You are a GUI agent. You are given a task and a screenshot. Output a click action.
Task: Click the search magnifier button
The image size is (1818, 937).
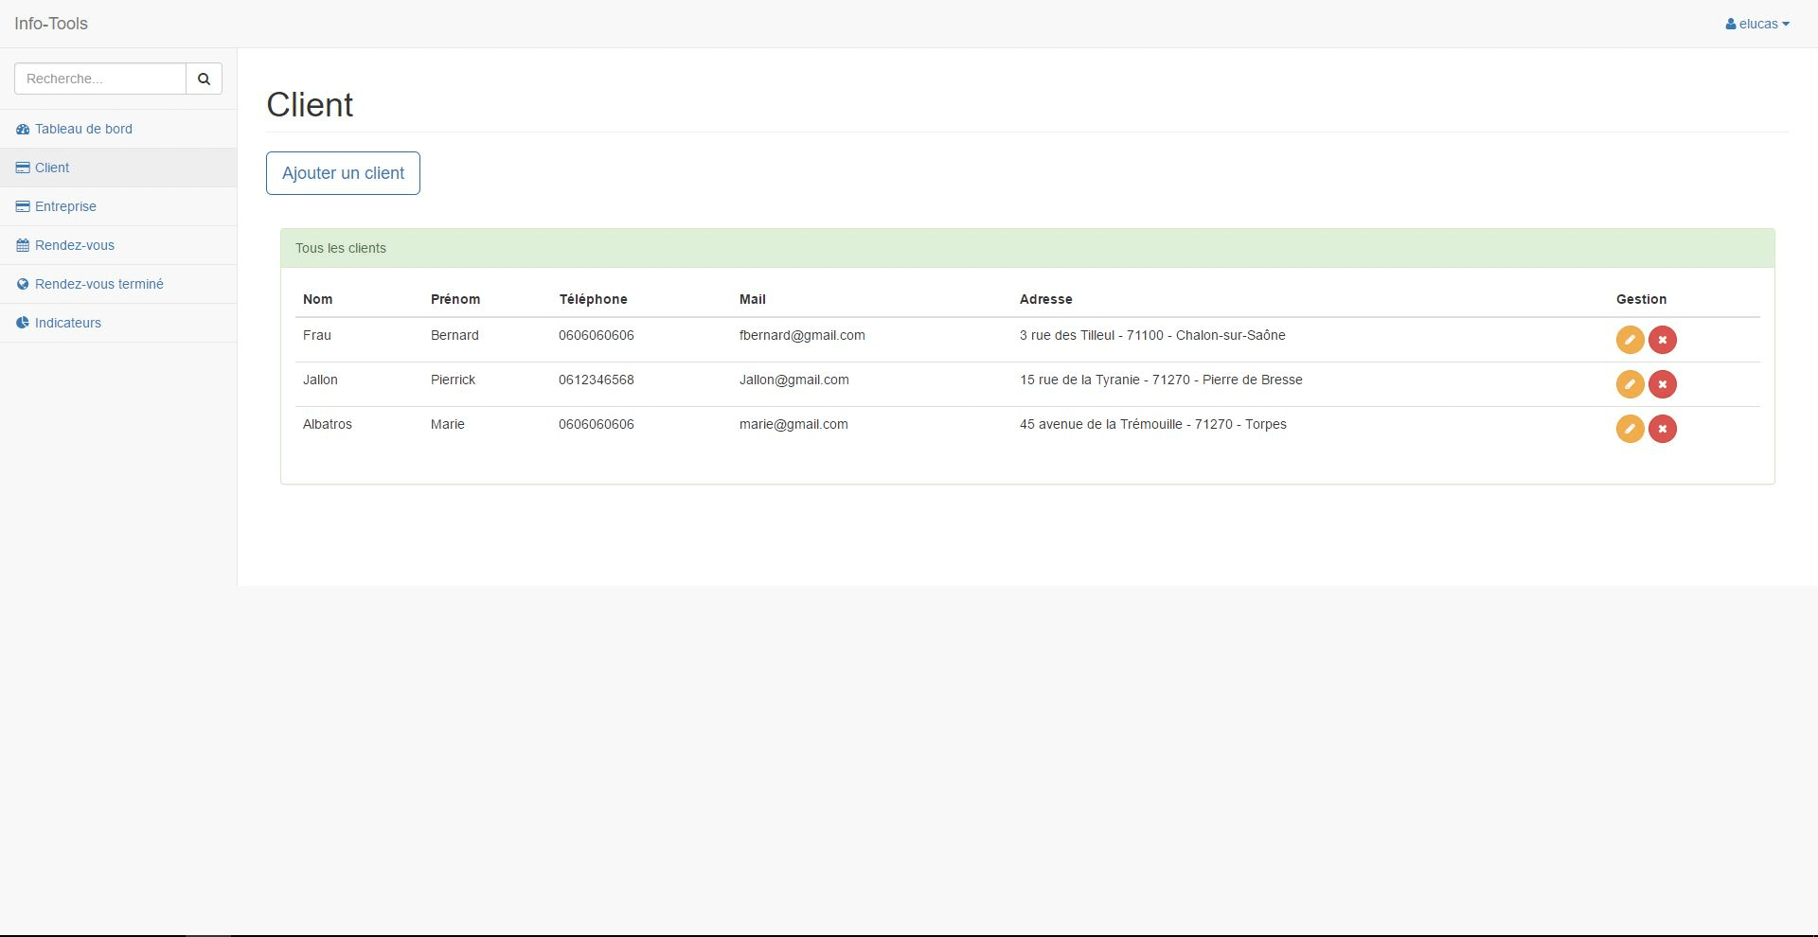click(204, 79)
